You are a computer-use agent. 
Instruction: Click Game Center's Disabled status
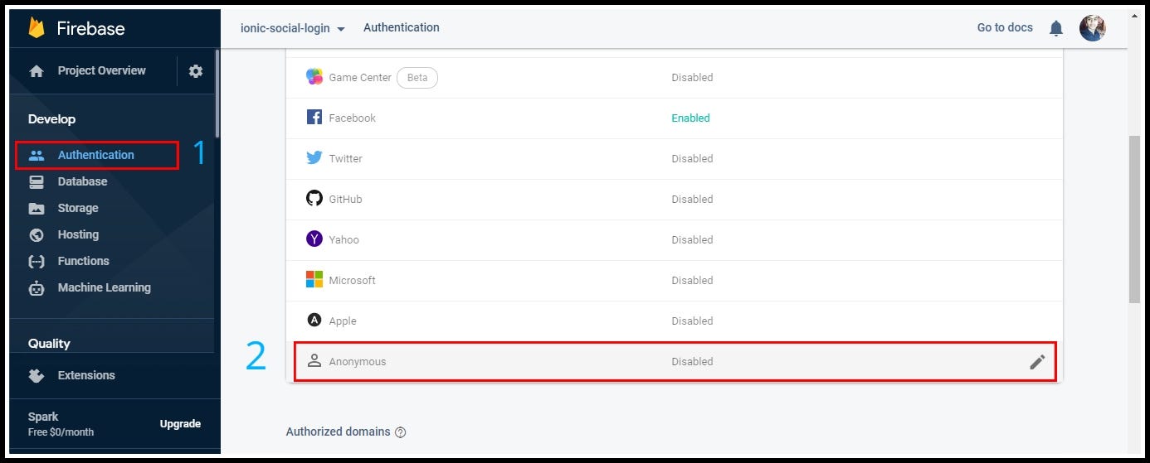click(692, 77)
